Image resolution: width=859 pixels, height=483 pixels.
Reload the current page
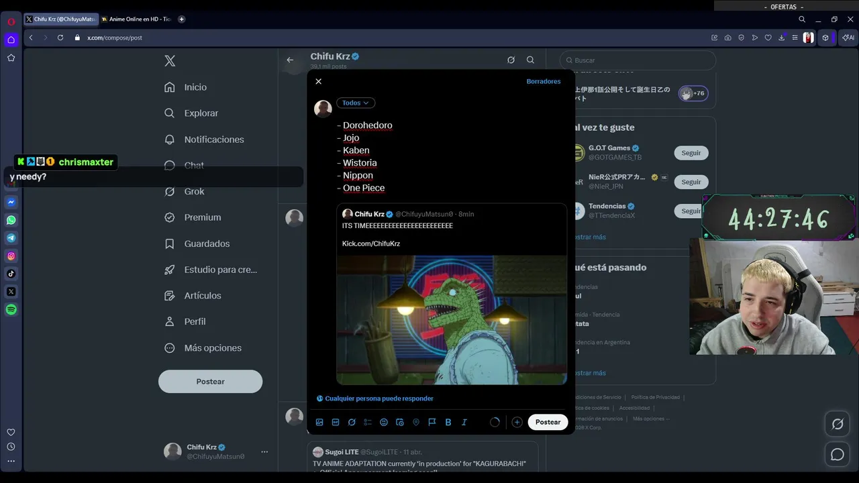coord(60,38)
